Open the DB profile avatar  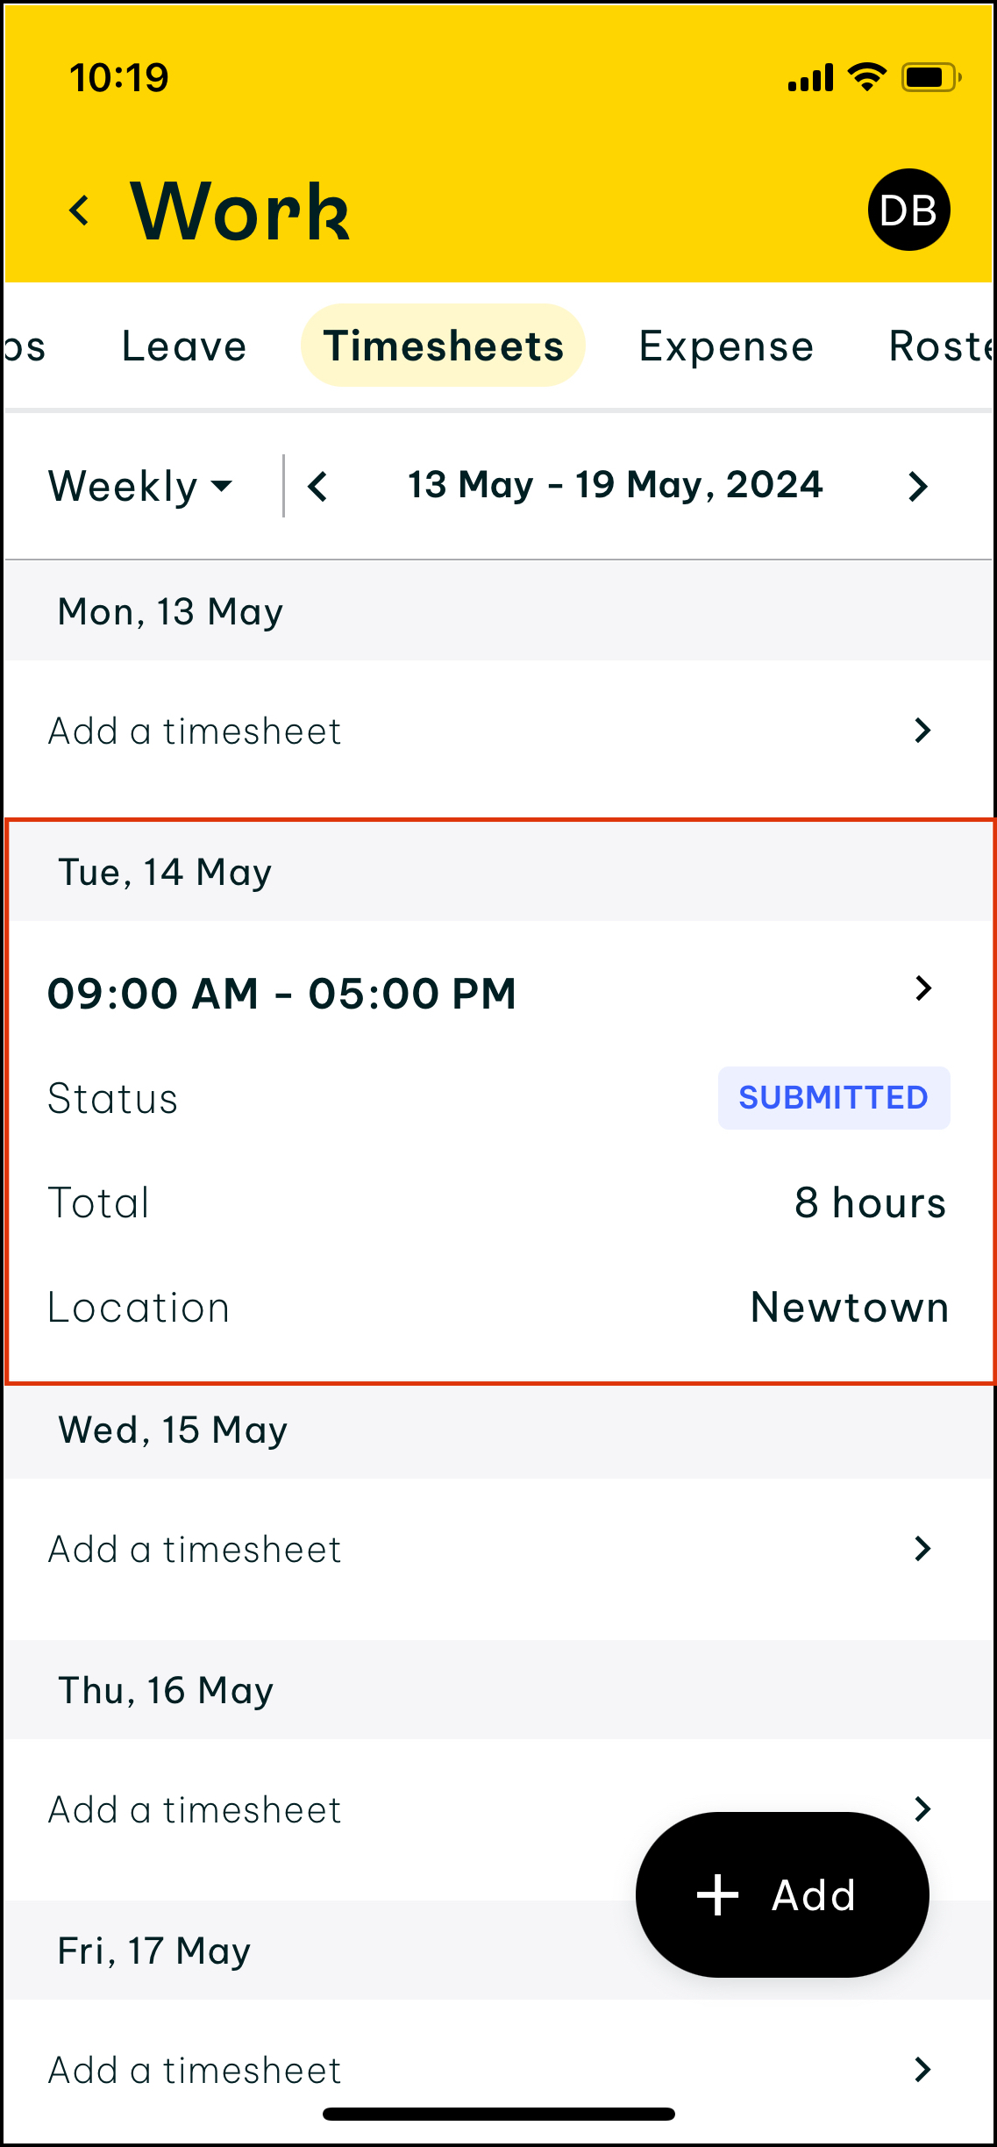click(x=908, y=210)
